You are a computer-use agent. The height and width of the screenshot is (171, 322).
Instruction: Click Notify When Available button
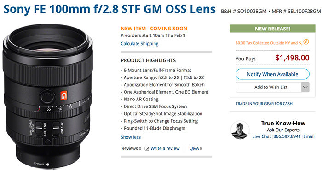pyautogui.click(x=272, y=74)
